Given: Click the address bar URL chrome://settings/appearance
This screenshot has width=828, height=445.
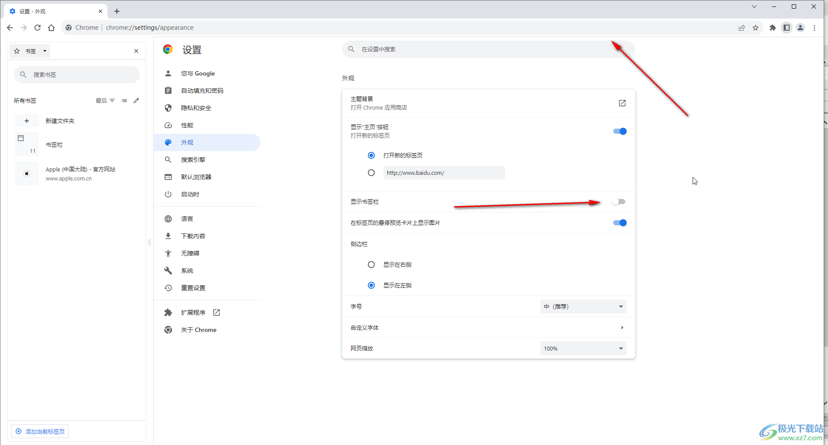Looking at the screenshot, I should pos(150,28).
